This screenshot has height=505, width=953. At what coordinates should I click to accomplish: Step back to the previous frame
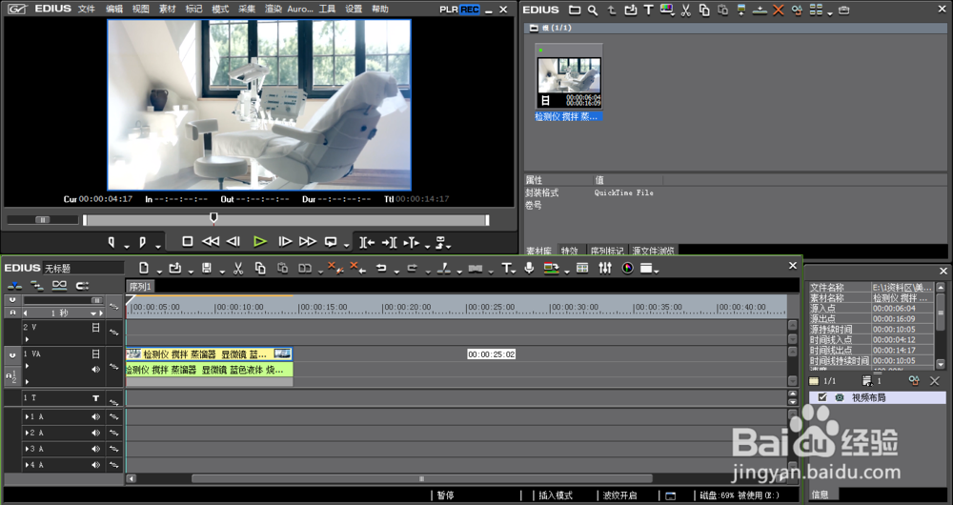click(x=233, y=242)
